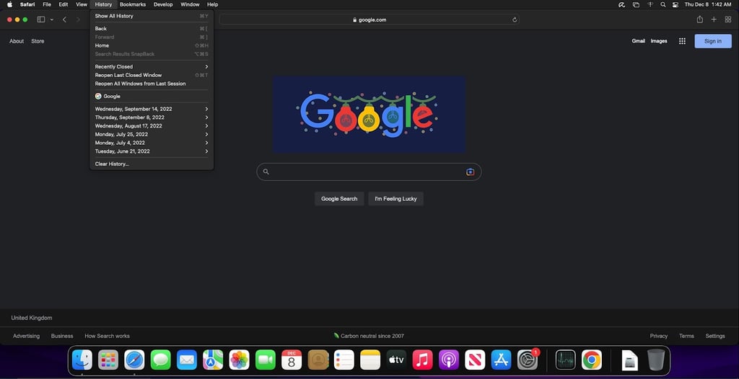Click Google Search button
This screenshot has height=379, width=739.
click(x=339, y=199)
